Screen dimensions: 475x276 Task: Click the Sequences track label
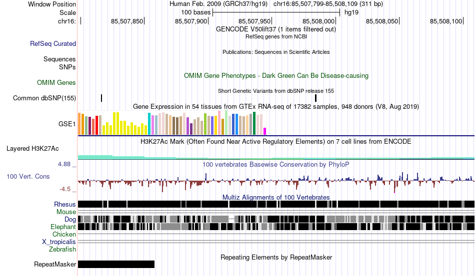59,59
